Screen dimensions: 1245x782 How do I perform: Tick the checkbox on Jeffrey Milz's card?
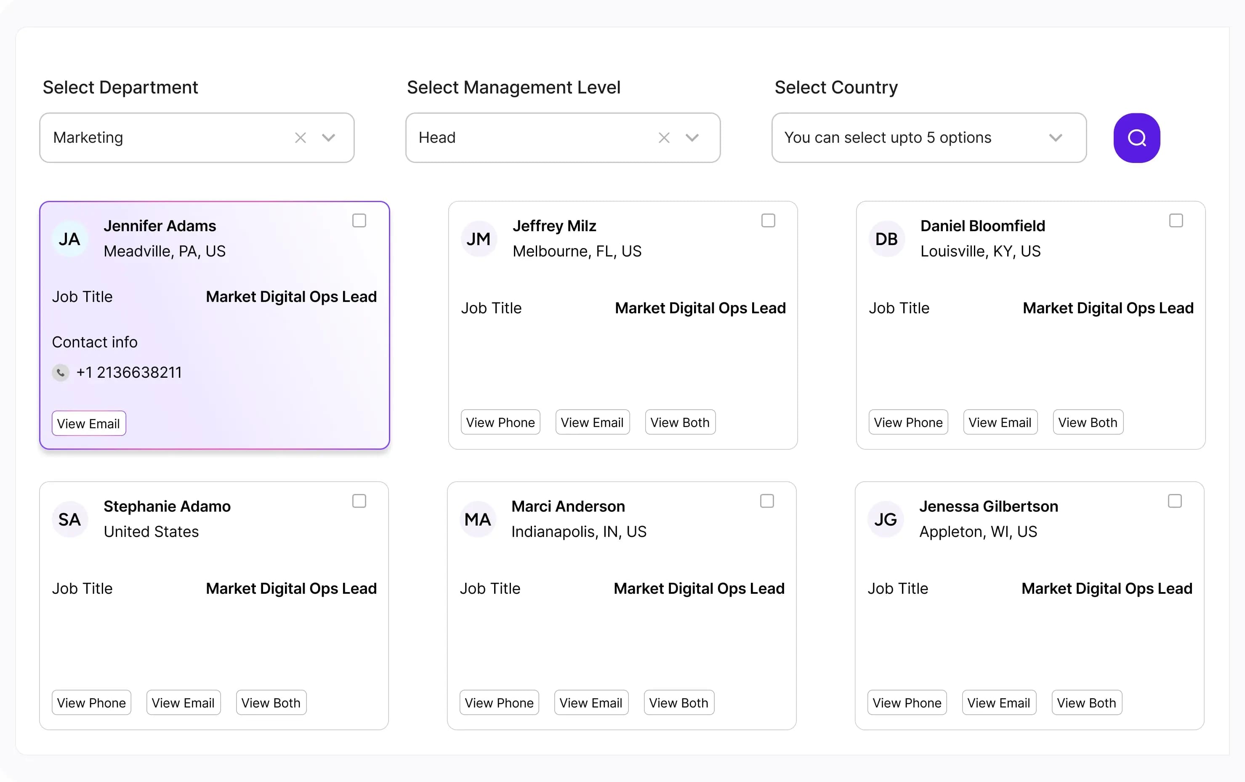[768, 221]
